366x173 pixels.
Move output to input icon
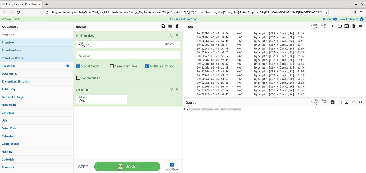click(346, 102)
